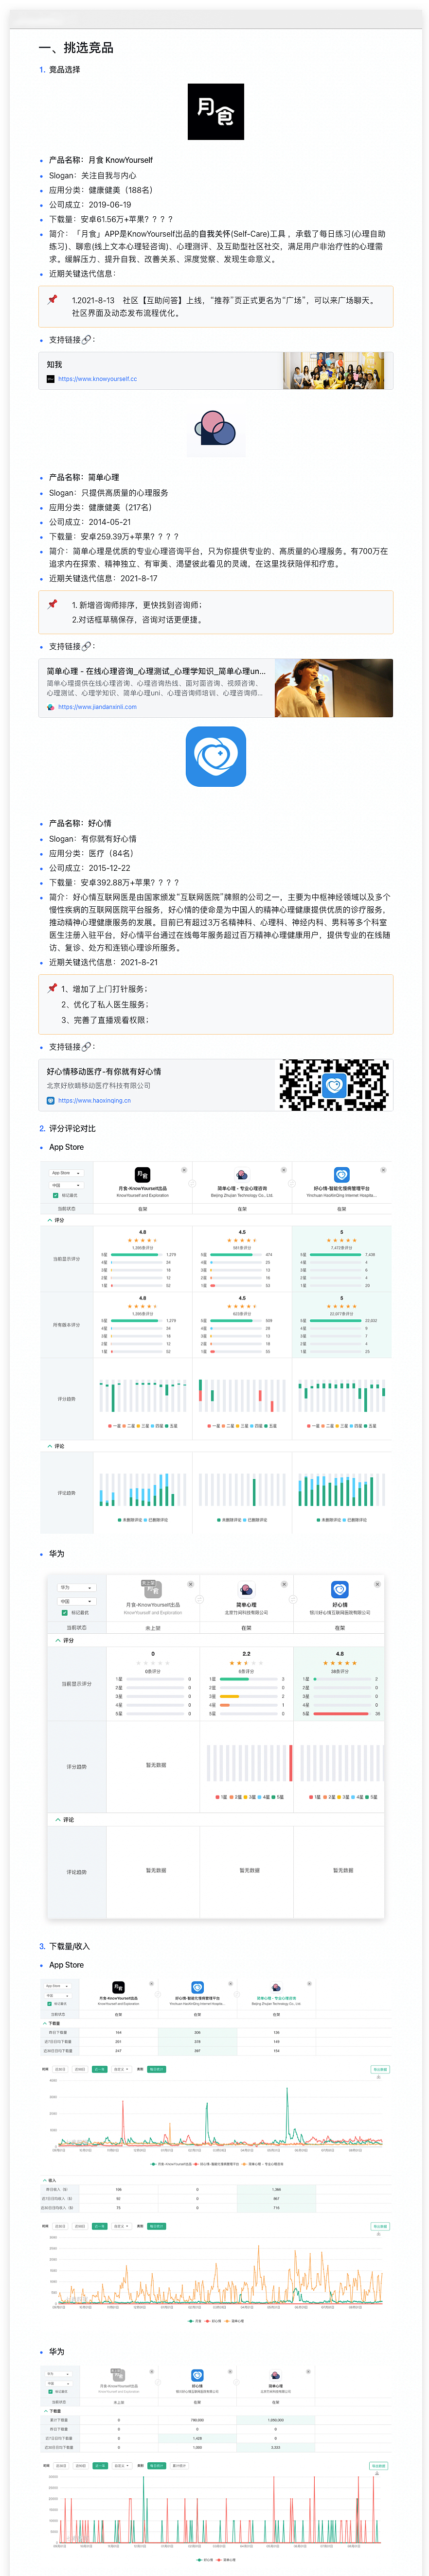The width and height of the screenshot is (429, 2576).
Task: Toggle 标记最优 checkbox in 华为 rating table
Action: (65, 1612)
